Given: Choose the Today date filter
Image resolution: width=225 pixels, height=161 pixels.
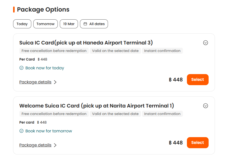Looking at the screenshot, I should click(x=22, y=24).
